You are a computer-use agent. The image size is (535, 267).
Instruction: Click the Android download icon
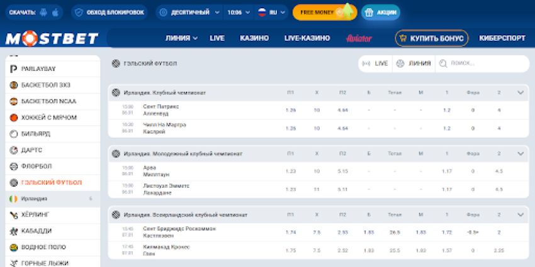click(x=43, y=13)
